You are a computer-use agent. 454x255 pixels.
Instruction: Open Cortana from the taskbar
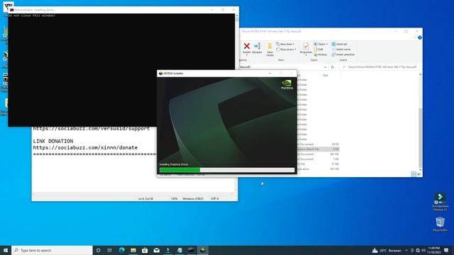98,250
